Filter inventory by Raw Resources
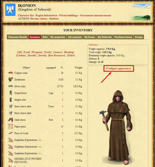This screenshot has height=167, width=155. [57, 56]
